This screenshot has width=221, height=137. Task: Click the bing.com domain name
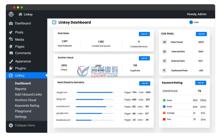pos(61,99)
